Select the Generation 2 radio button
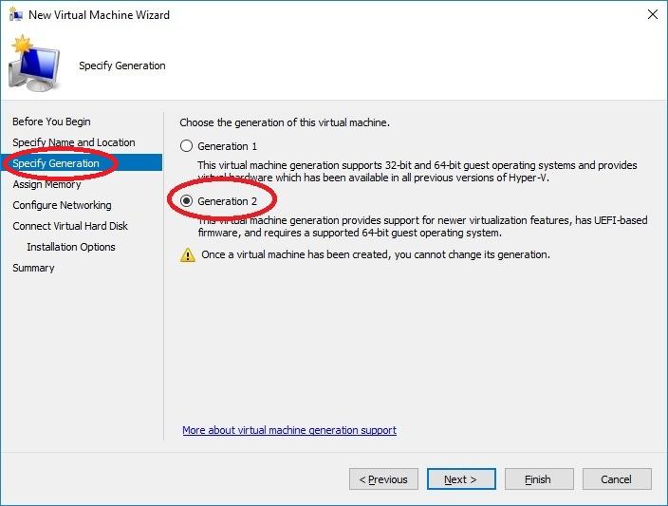 187,201
